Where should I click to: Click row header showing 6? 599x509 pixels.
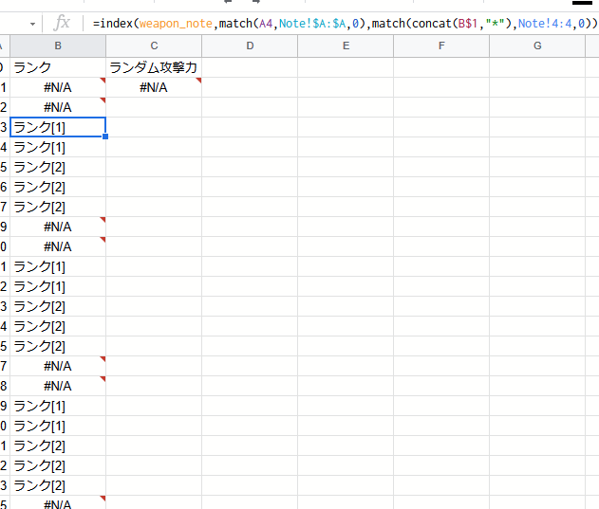pyautogui.click(x=4, y=187)
